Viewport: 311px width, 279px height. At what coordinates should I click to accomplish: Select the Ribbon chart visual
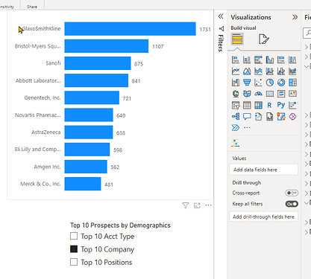pyautogui.click(x=292, y=71)
